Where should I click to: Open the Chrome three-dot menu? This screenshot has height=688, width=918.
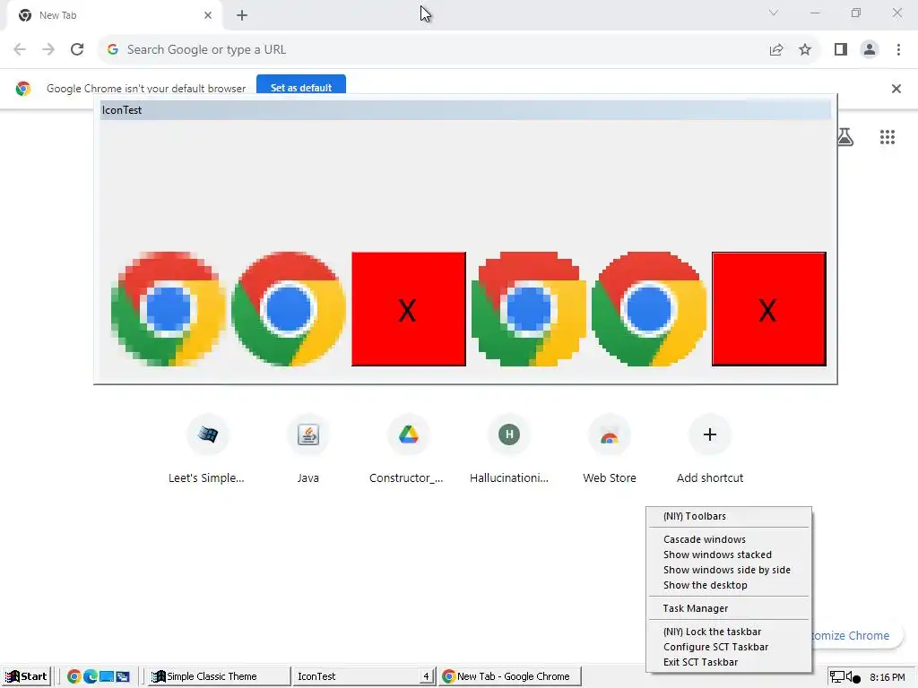pos(898,50)
